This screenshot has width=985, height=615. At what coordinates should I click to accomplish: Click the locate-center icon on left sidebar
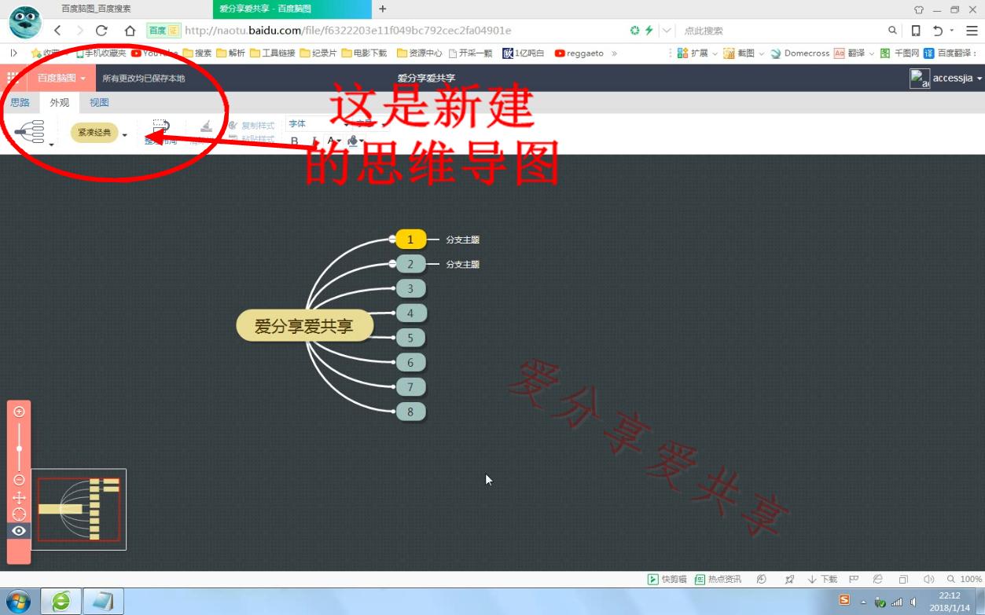pyautogui.click(x=19, y=514)
